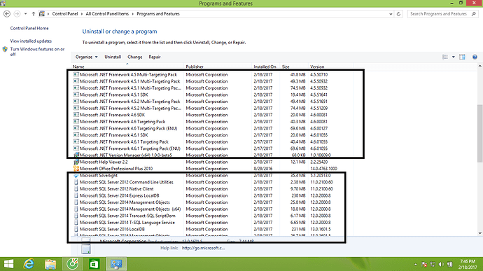Click the Back navigation arrow

7,14
